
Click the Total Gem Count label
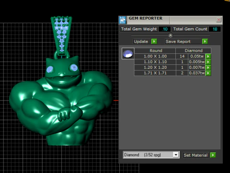coord(190,29)
